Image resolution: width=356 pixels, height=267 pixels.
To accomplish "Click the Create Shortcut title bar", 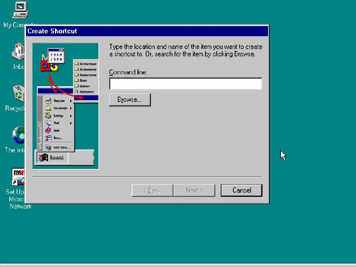I will (147, 31).
